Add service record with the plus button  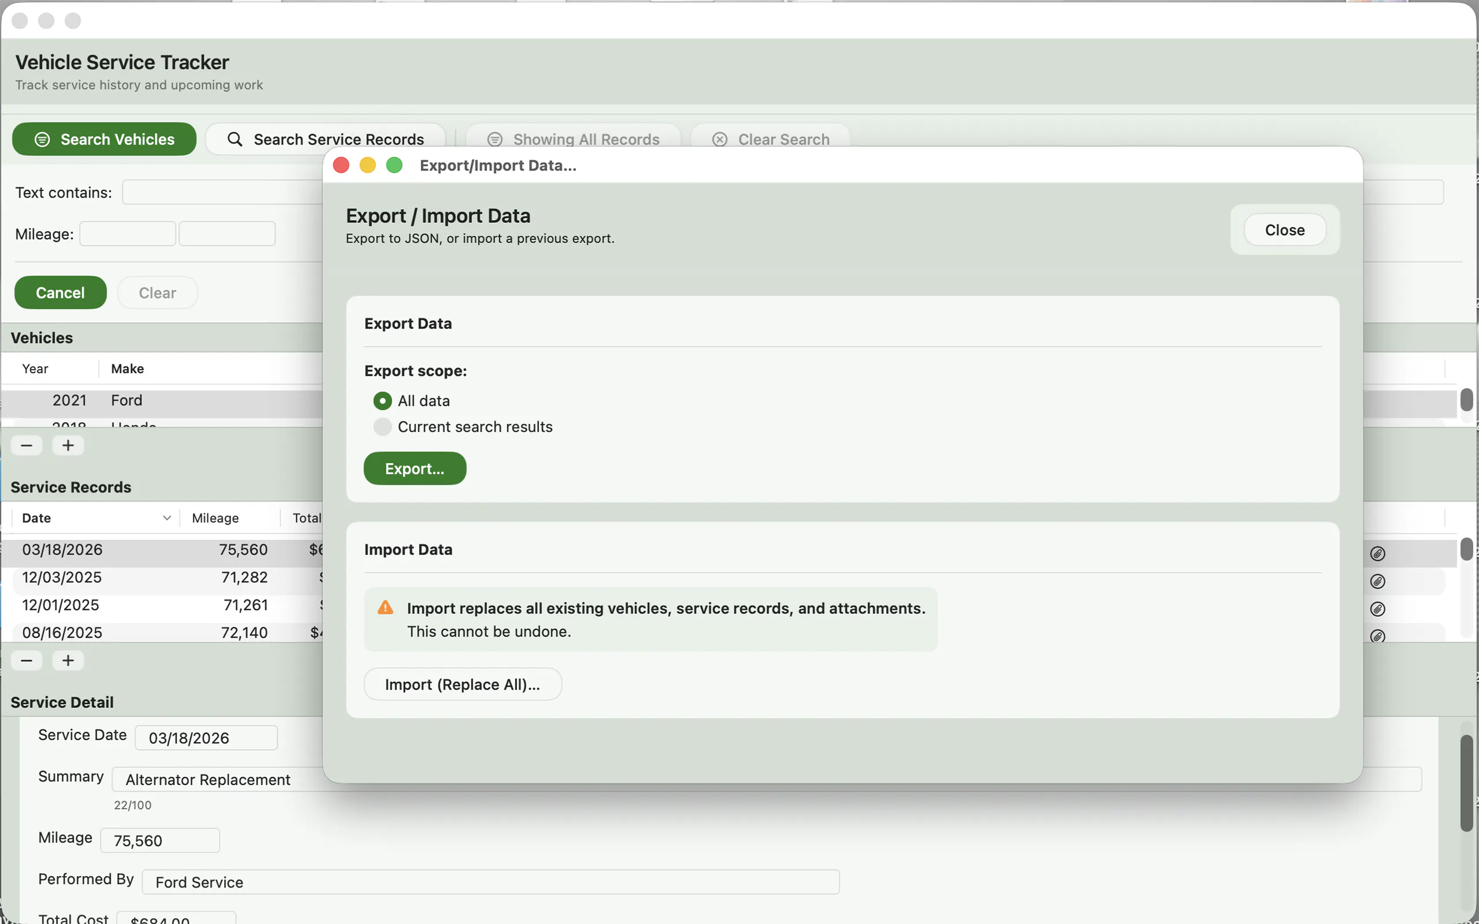[x=68, y=661]
